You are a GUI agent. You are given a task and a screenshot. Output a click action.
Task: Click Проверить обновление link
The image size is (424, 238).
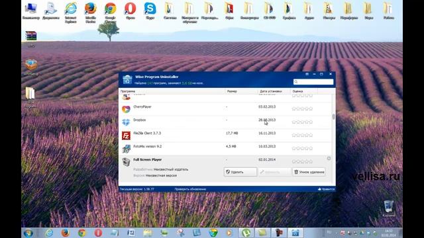(190, 189)
